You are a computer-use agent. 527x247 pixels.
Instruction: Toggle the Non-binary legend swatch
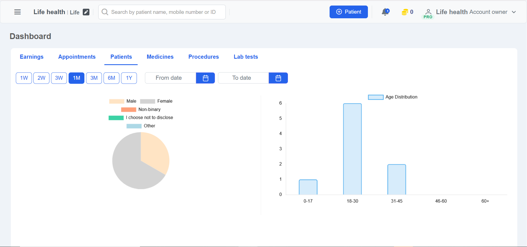[x=129, y=110]
